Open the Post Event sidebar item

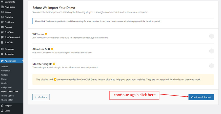coord(10,22)
